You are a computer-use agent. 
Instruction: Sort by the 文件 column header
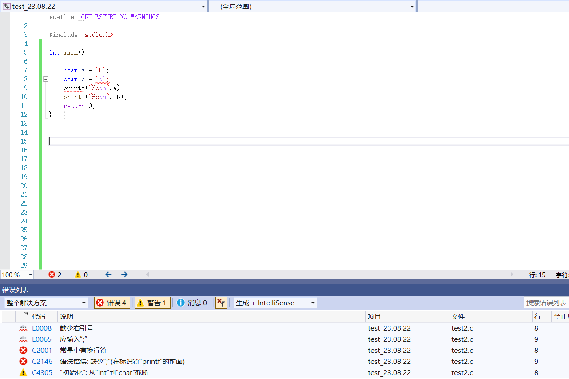tap(490, 316)
